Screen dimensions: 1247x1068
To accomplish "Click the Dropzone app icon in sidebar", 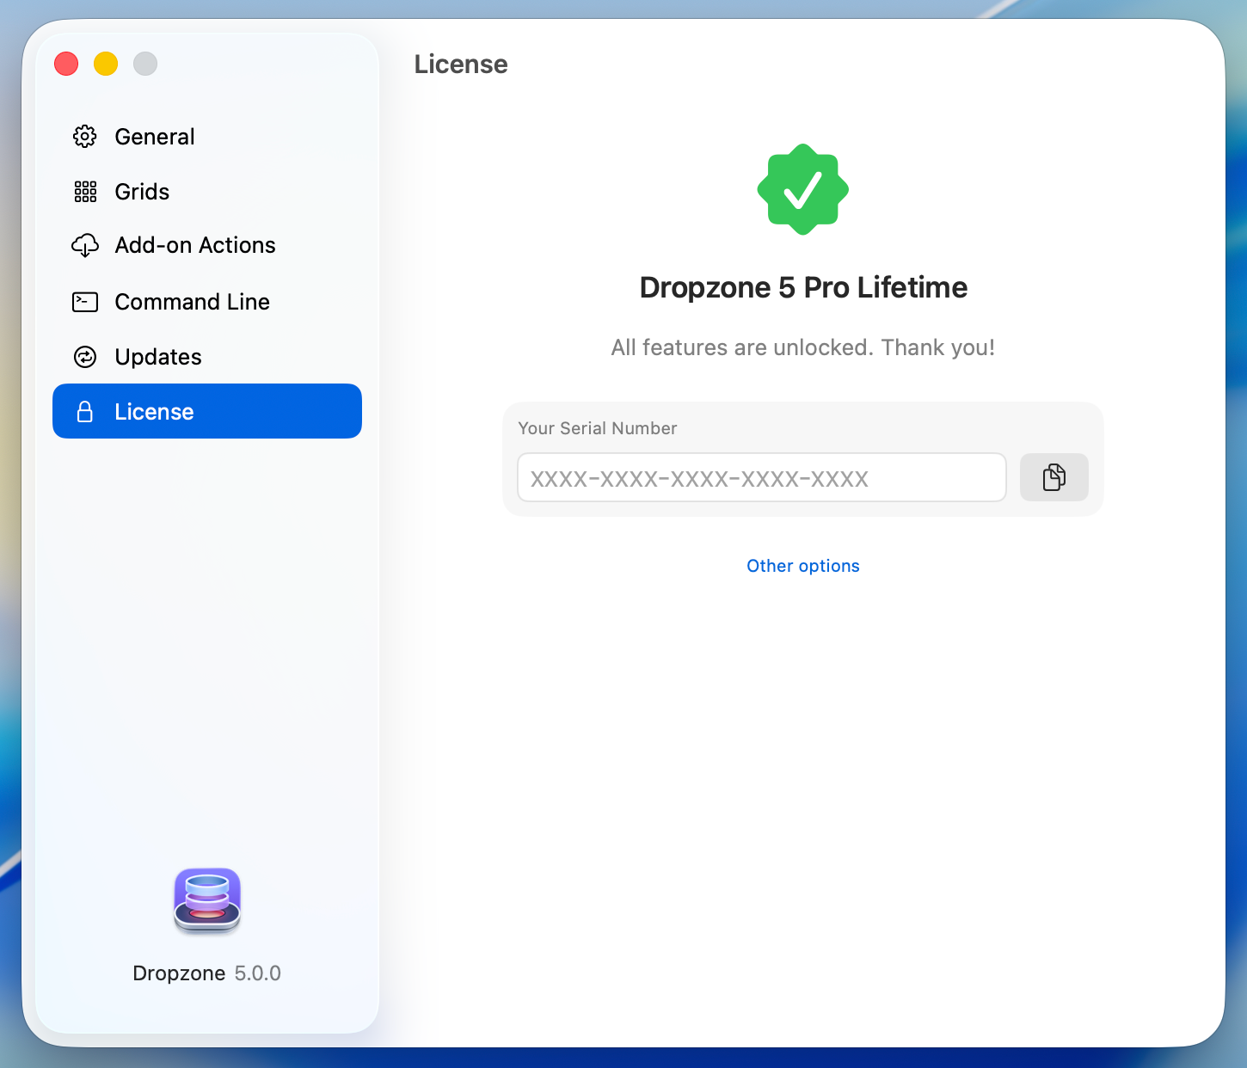I will coord(207,900).
